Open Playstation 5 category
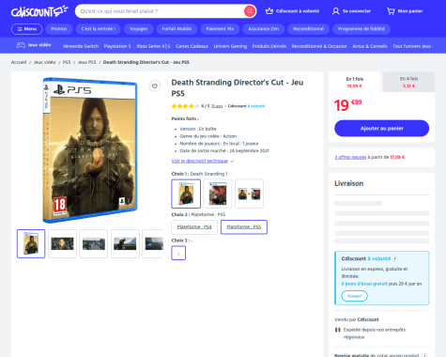The image size is (446, 357). (117, 46)
